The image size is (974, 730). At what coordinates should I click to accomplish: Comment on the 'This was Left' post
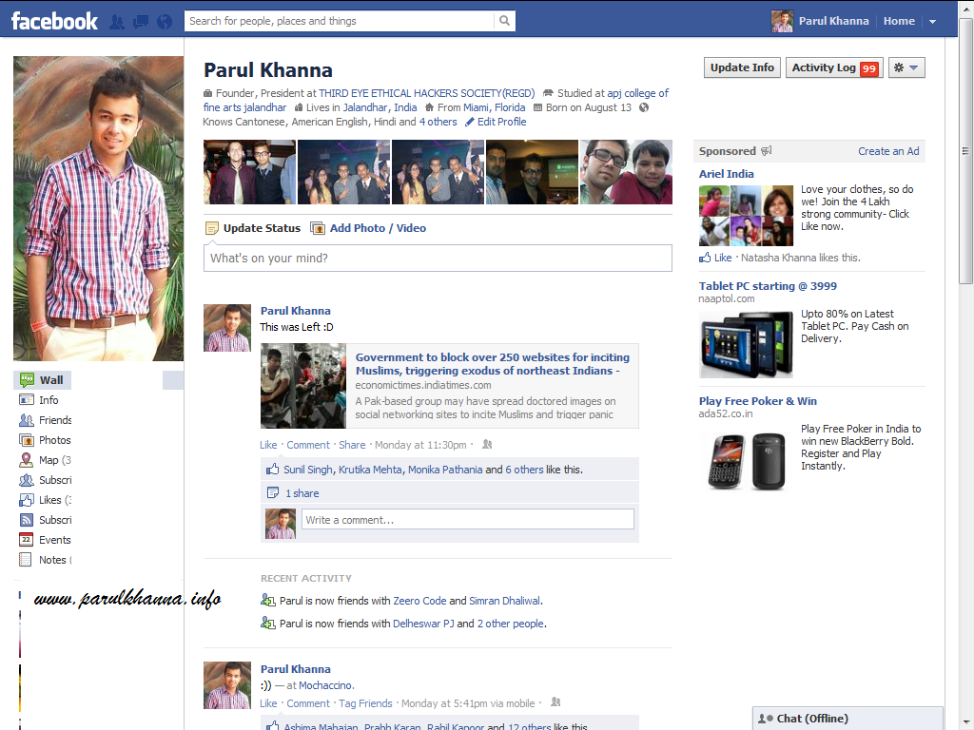(308, 445)
